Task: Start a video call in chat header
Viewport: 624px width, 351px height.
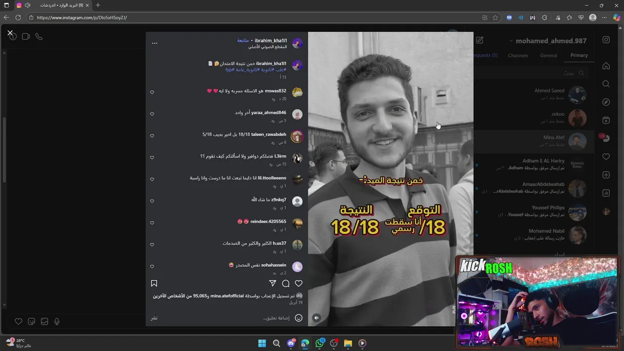Action: click(26, 37)
